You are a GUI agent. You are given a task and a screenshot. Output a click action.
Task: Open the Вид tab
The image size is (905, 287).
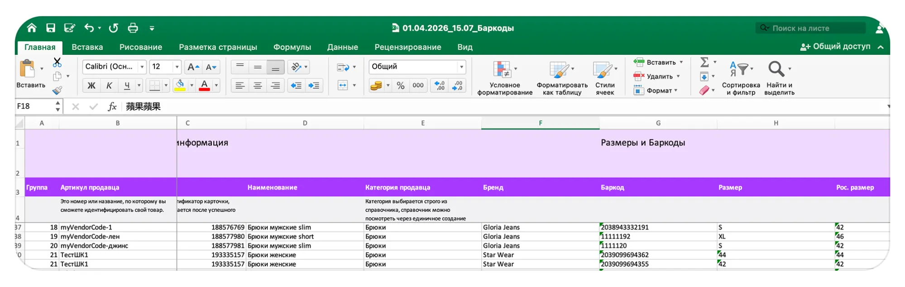465,47
